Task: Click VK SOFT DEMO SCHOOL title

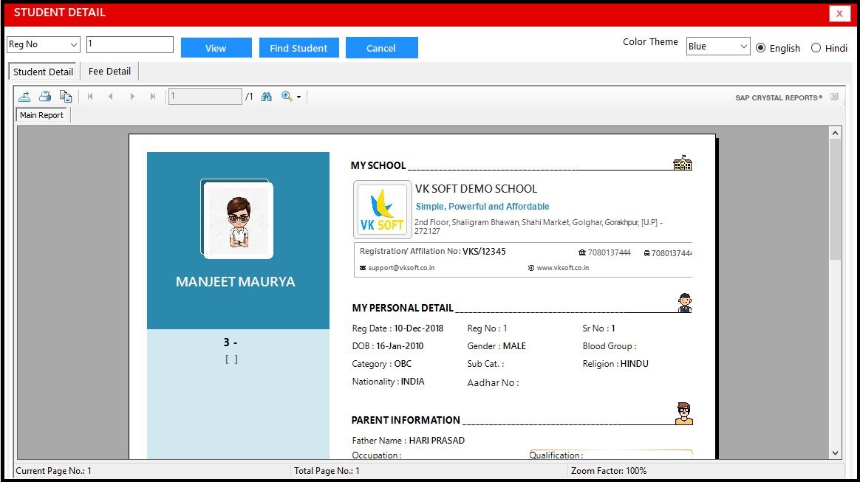Action: [x=476, y=188]
